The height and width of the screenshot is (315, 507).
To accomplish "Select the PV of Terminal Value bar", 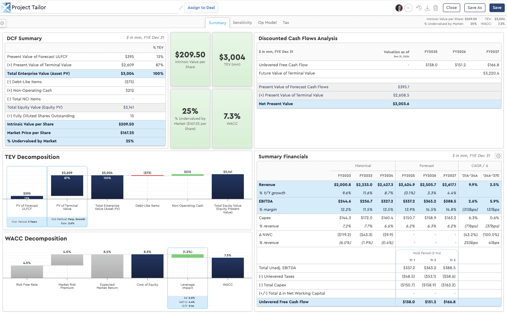I will point(67,186).
